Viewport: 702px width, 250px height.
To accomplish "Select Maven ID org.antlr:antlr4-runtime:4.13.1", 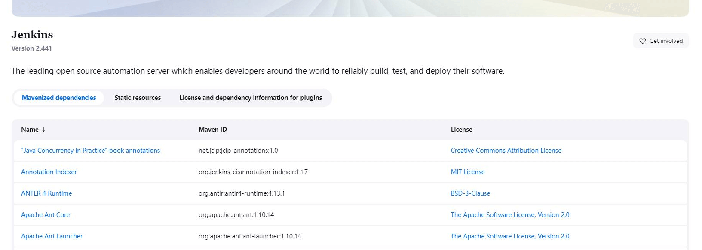I will click(242, 193).
